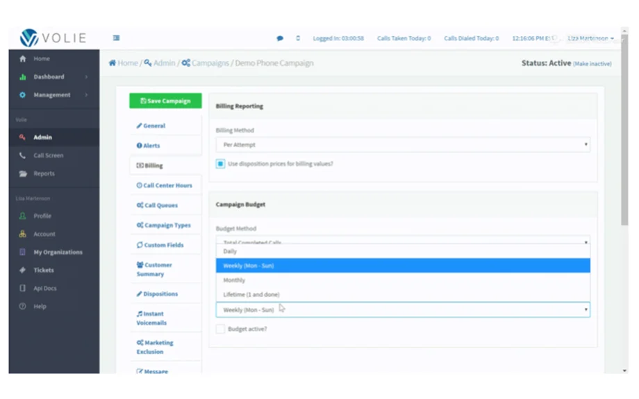Open the chat bubble icon in header
Image resolution: width=639 pixels, height=399 pixels.
280,38
